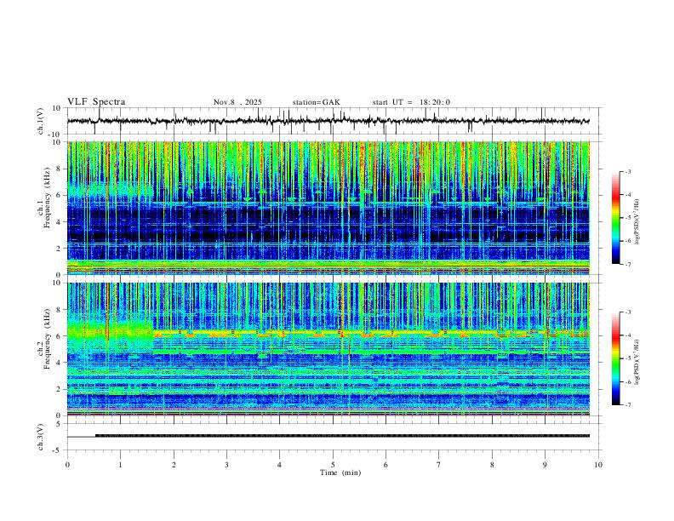The height and width of the screenshot is (521, 674).
Task: Click the "4" kHz tick of the ch.1 spectrogram
Action: 60,222
